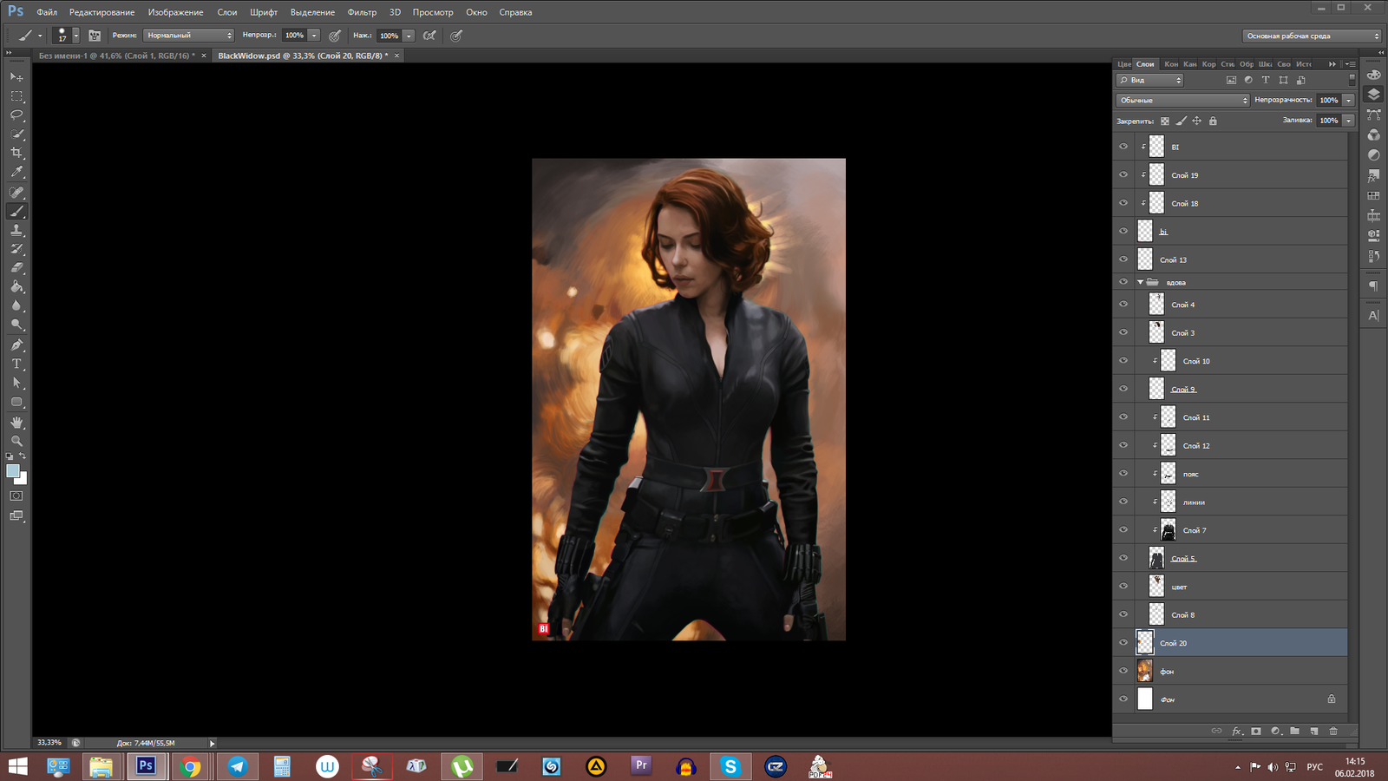Viewport: 1388px width, 781px height.
Task: Open the layer Непрозрачность slider arrow
Action: 1348,100
